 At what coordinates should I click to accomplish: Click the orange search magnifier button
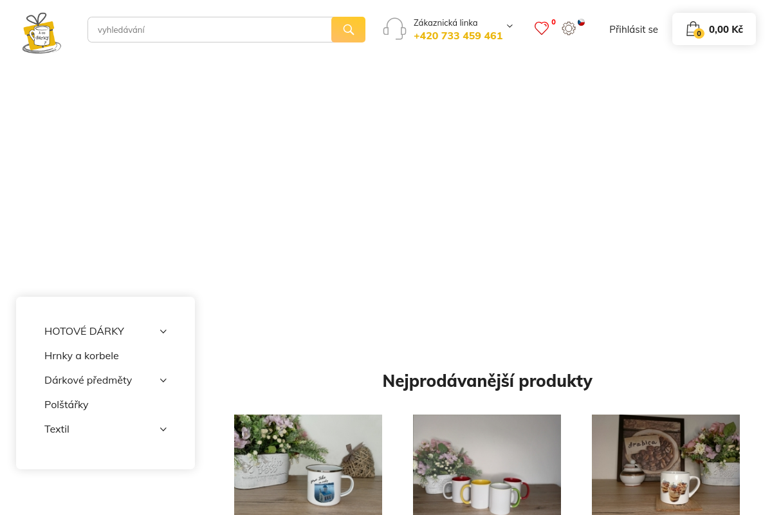[x=348, y=30]
